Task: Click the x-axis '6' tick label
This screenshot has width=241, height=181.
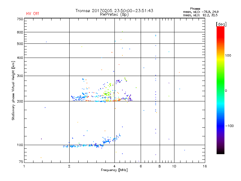Action: (x=141, y=166)
